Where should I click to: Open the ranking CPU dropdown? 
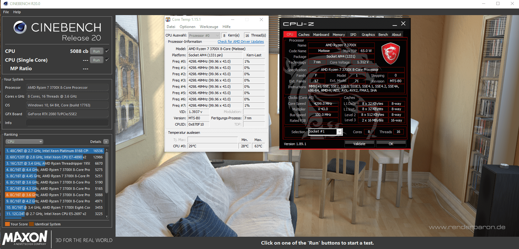24,142
